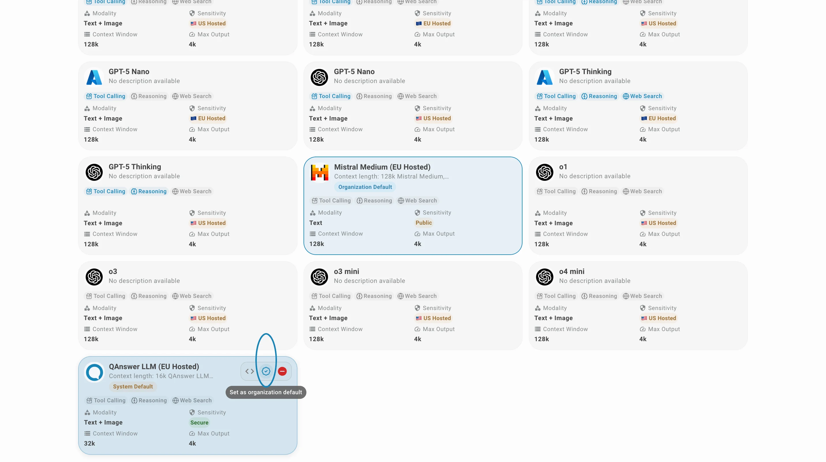Click the Web Search tag on the o1 card
The height and width of the screenshot is (462, 826).
tap(642, 191)
